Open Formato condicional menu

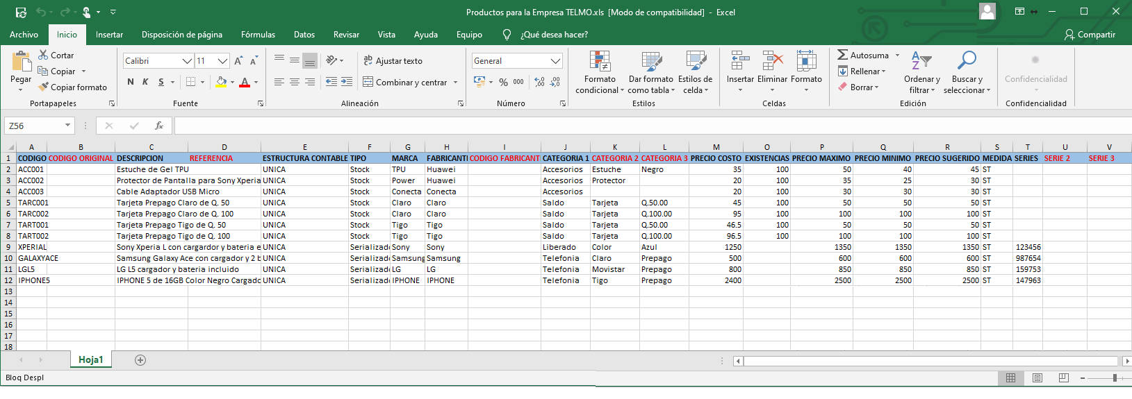click(x=600, y=72)
